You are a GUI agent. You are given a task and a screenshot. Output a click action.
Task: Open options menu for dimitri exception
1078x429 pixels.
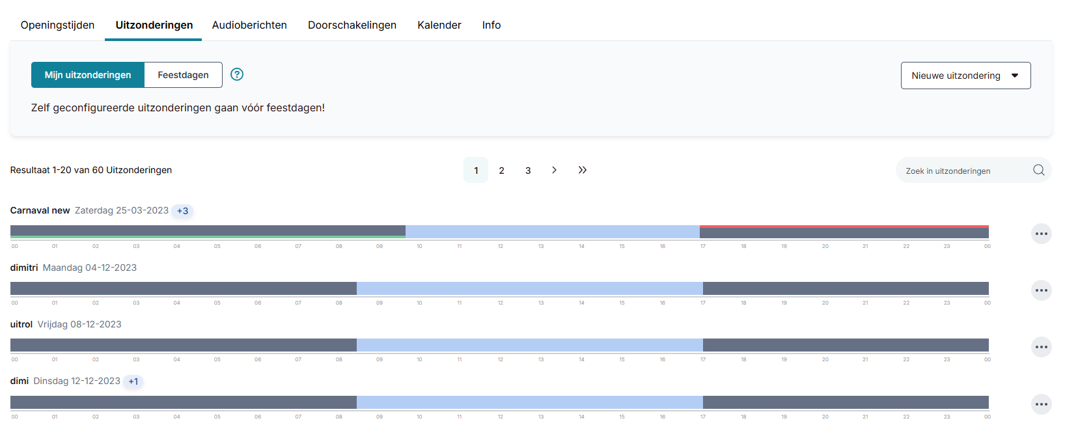(x=1042, y=290)
